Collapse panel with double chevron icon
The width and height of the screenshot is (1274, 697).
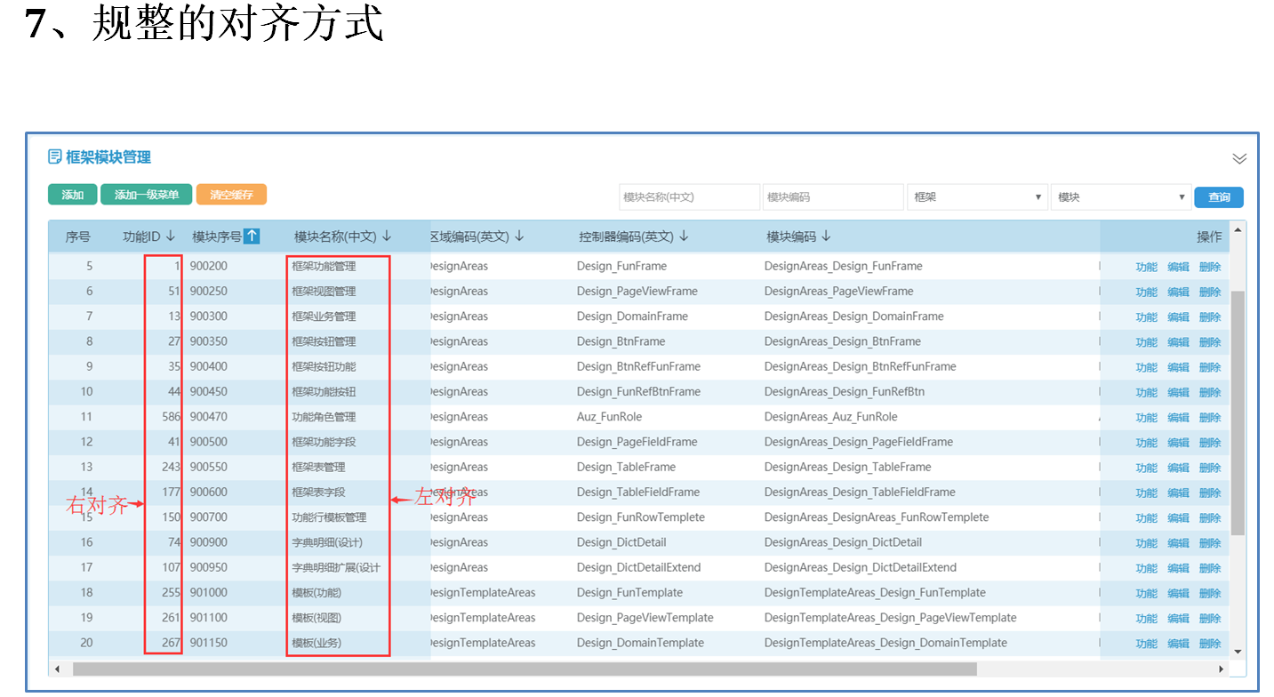pyautogui.click(x=1239, y=158)
